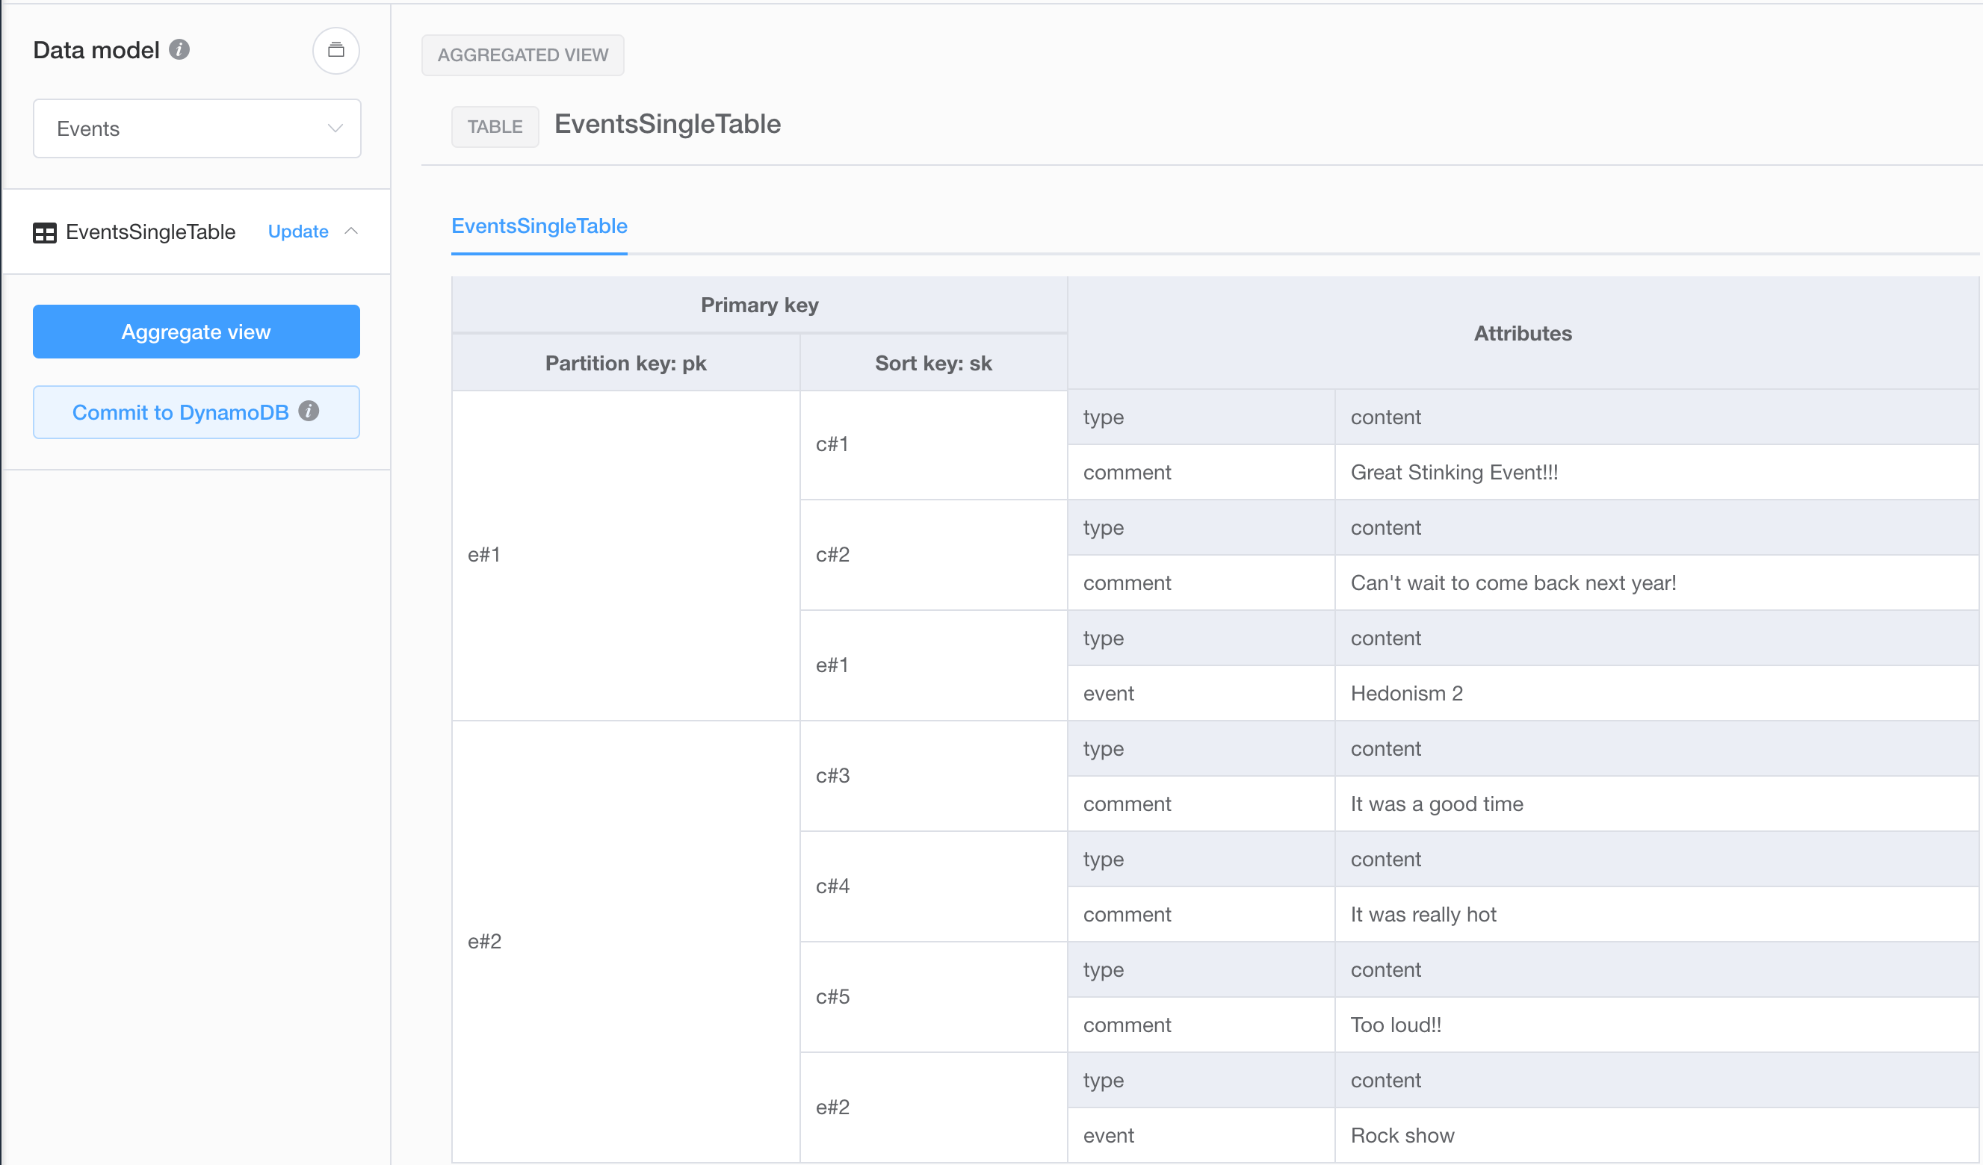Image resolution: width=1983 pixels, height=1165 pixels.
Task: Click the info icon beside Data model
Action: (x=179, y=49)
